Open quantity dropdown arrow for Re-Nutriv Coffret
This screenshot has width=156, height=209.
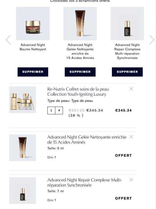[x=59, y=110]
